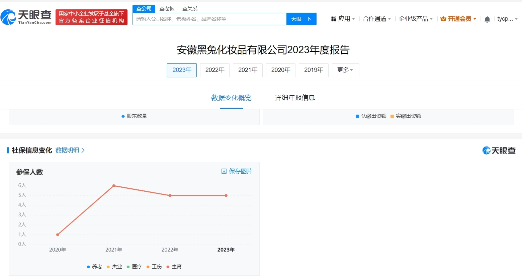The height and width of the screenshot is (278, 522).
Task: Toggle the 认缴出资额 legend series
Action: point(371,116)
